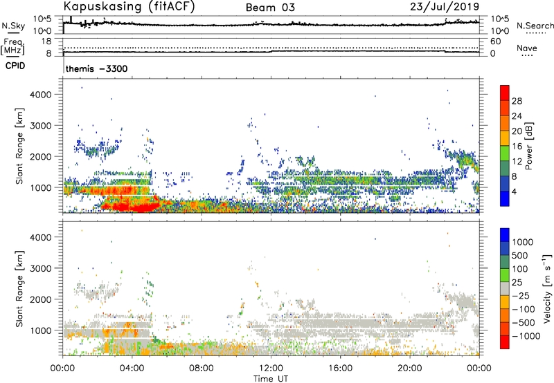The image size is (554, 383).
Task: Click the "CPID" row label
Action: point(15,66)
